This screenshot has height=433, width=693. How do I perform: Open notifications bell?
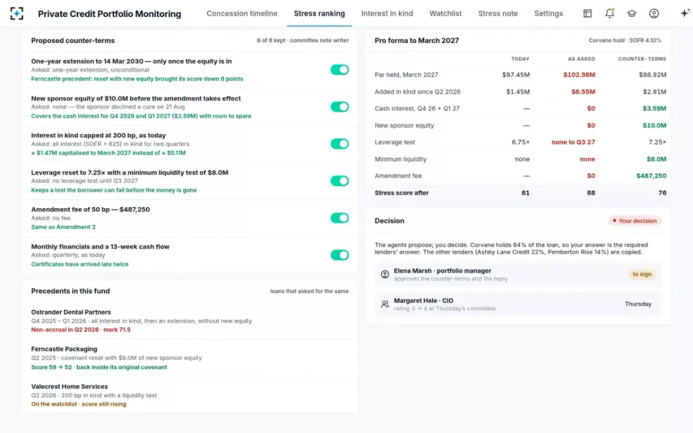610,13
